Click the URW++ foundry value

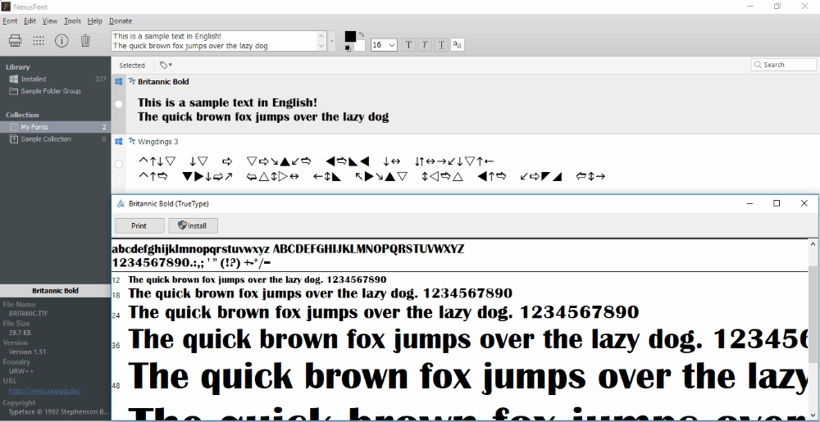[x=22, y=371]
